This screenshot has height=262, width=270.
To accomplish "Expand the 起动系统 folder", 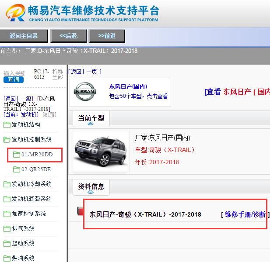I will [23, 243].
